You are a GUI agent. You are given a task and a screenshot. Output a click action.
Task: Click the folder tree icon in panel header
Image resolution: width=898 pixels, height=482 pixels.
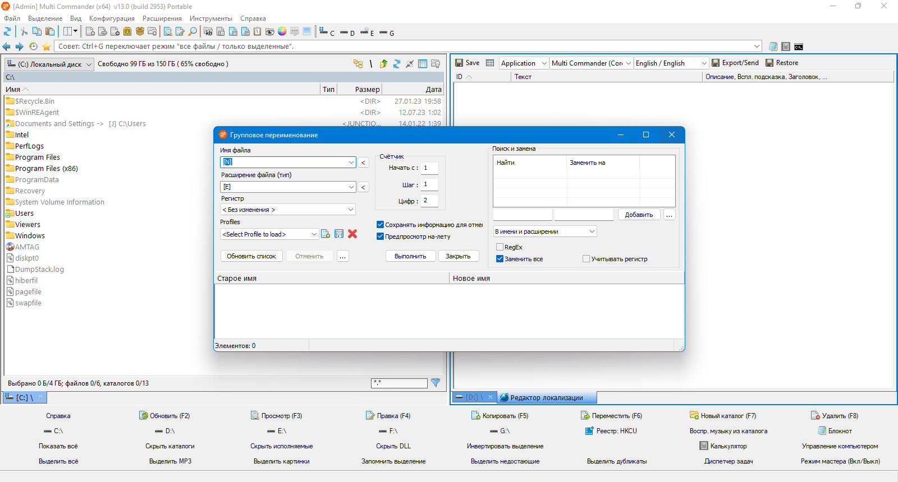click(x=358, y=64)
